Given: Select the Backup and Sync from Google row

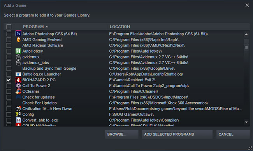Looking at the screenshot, I should pos(124,69).
